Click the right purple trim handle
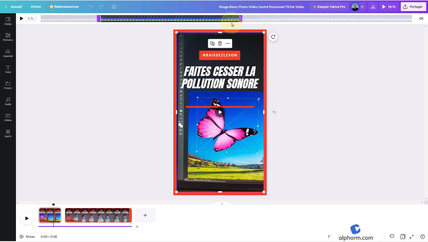This screenshot has height=242, width=428. click(241, 19)
